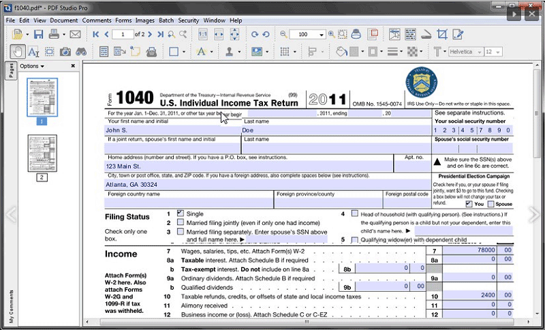
Task: Add a Sticky Note annotation
Action: 135,51
